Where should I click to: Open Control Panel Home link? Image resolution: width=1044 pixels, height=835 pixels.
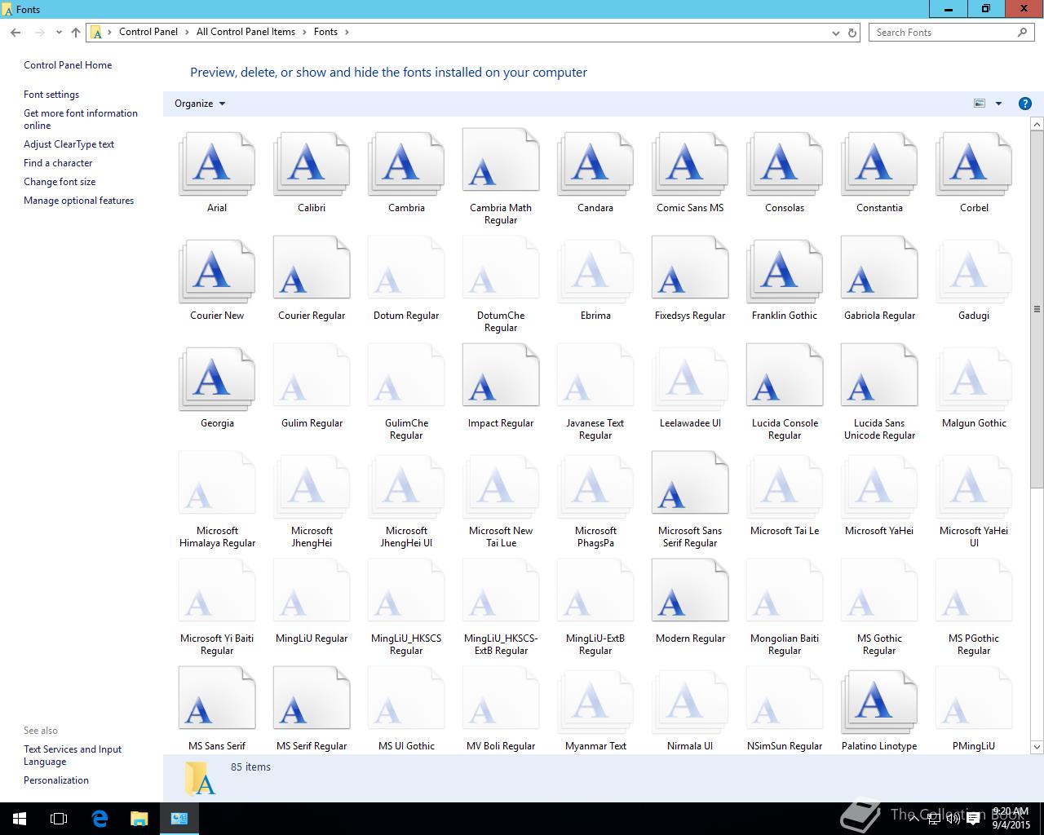(68, 65)
